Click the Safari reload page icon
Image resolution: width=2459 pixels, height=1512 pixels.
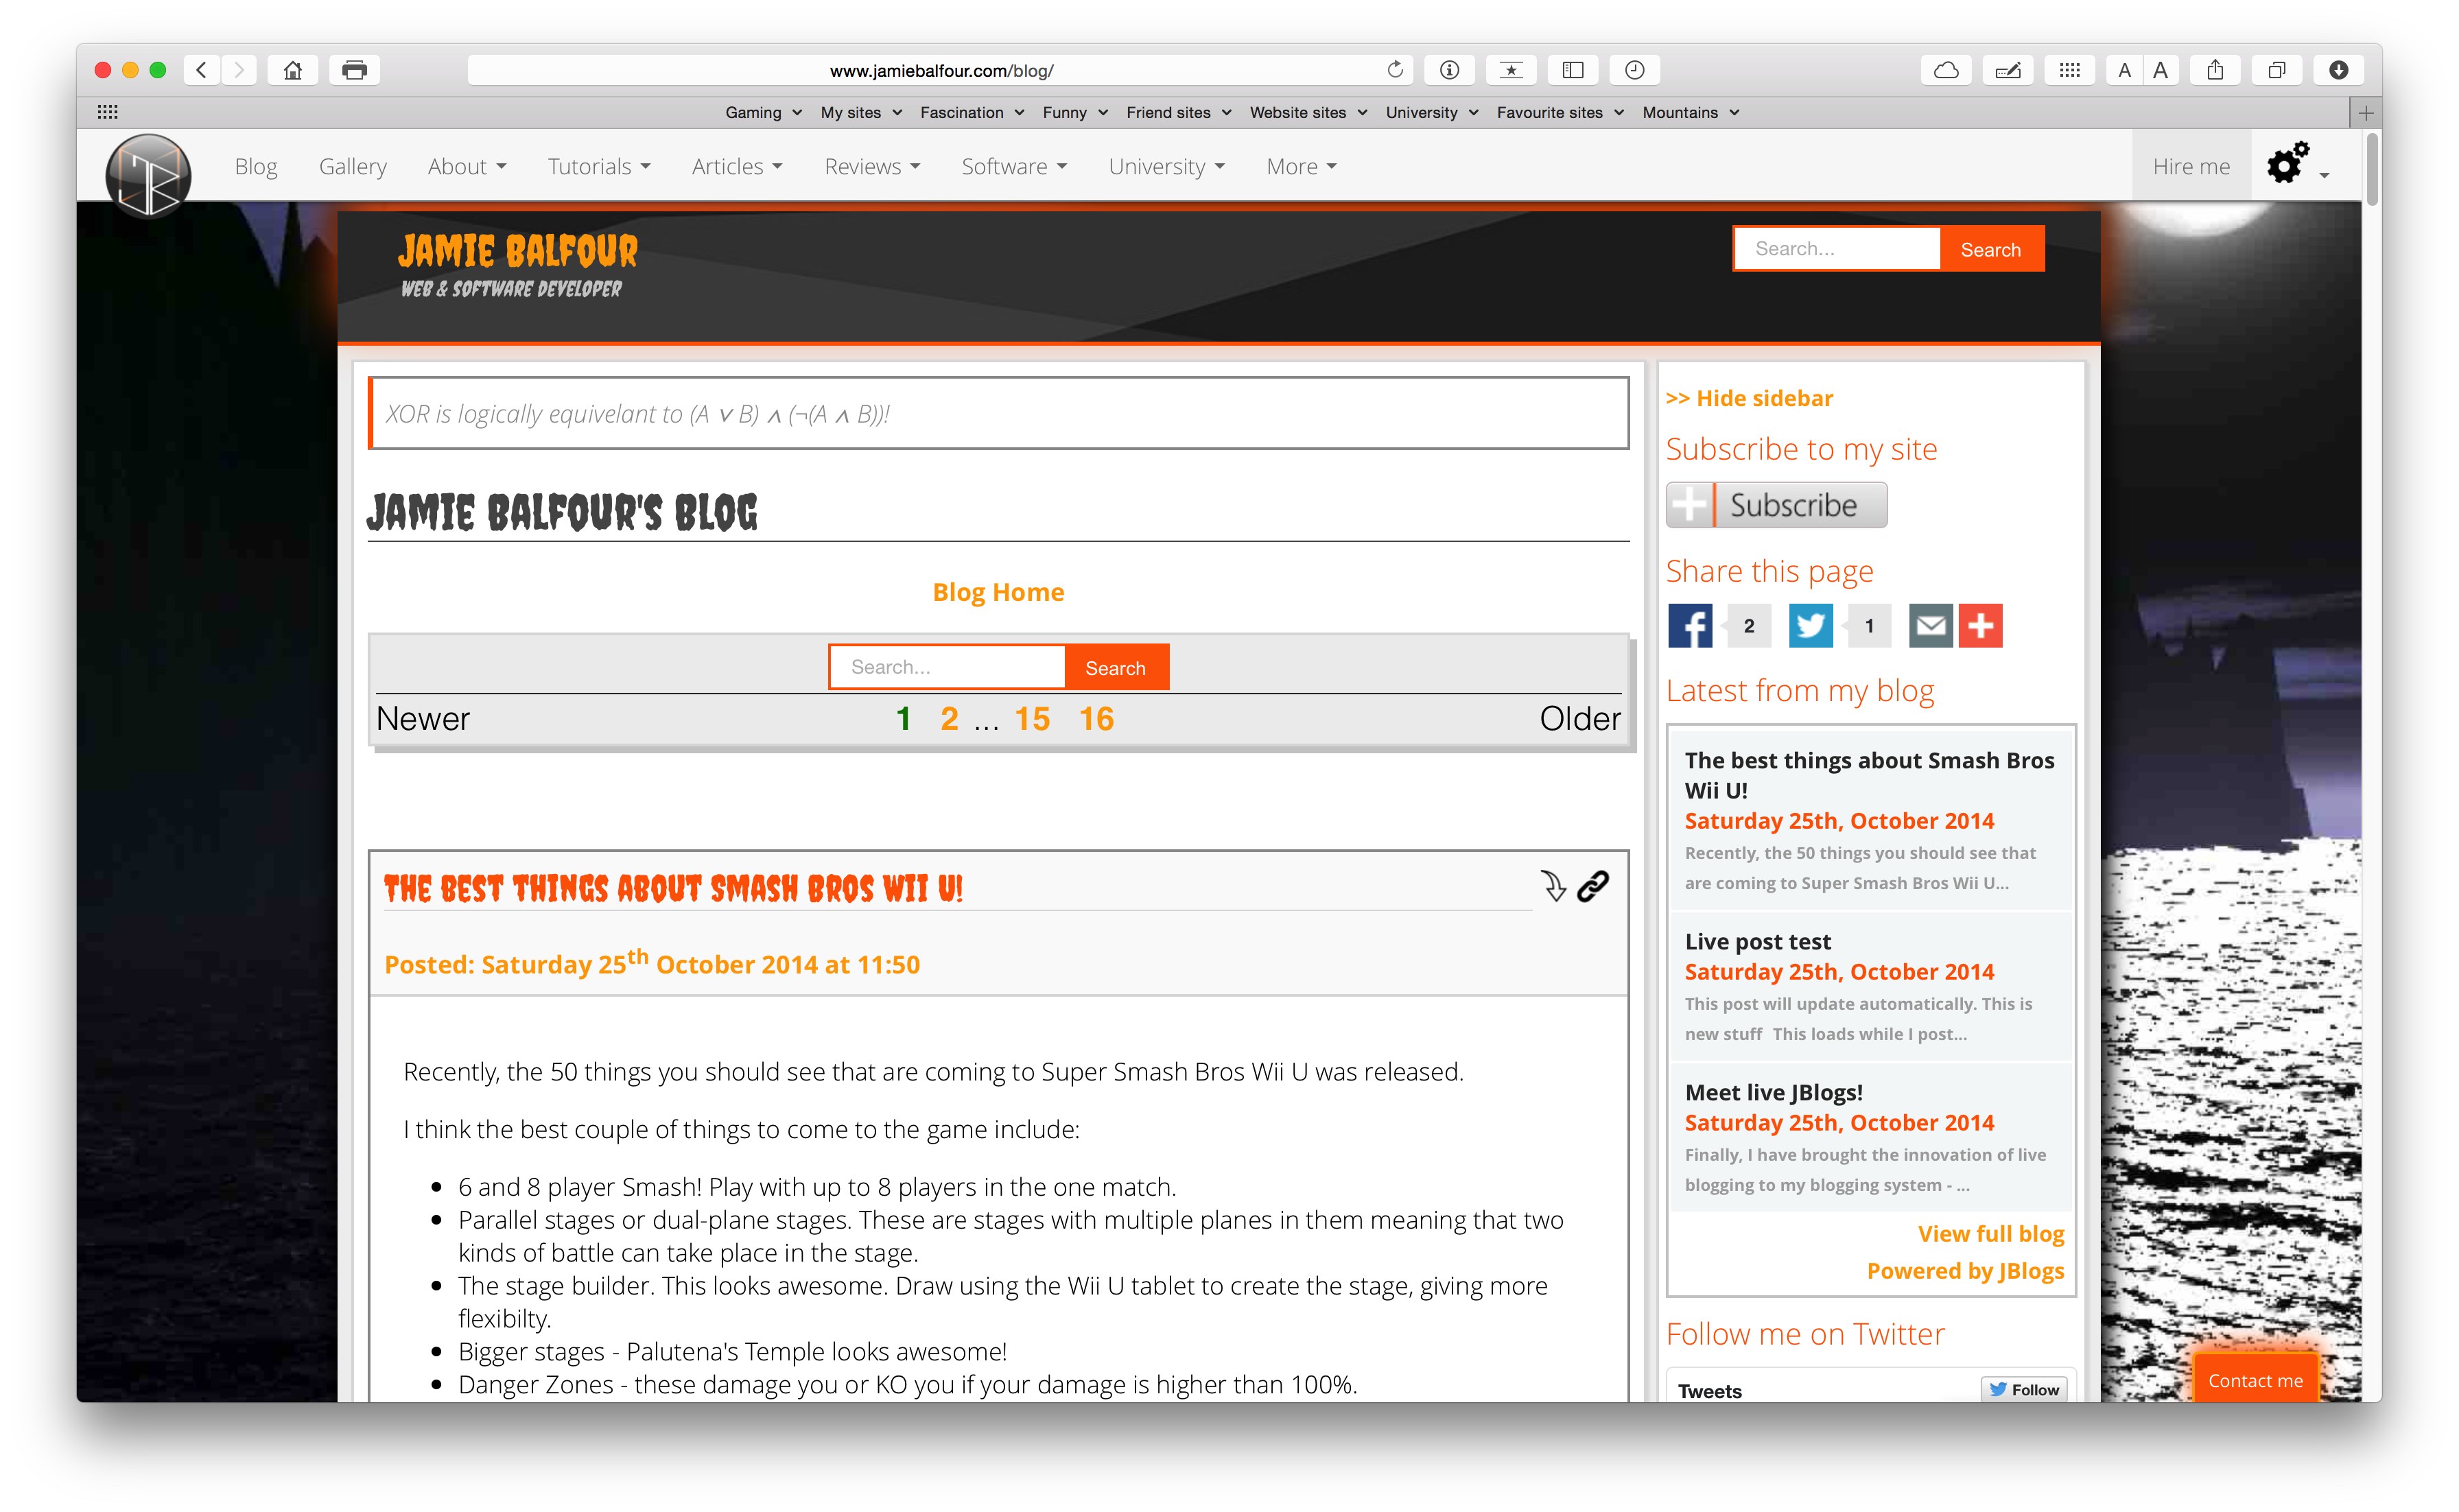click(1395, 70)
